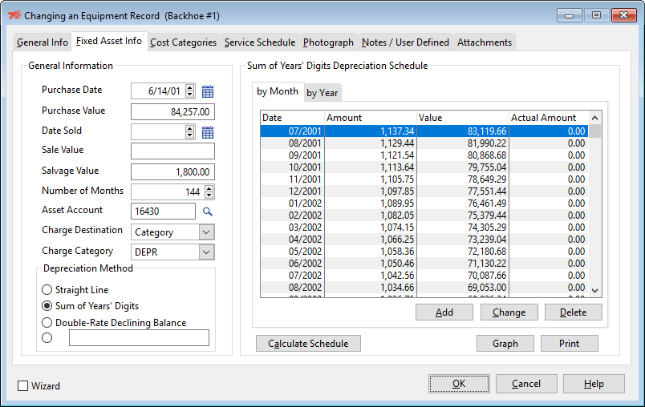Expand the Charge Destination dropdown

pos(206,232)
